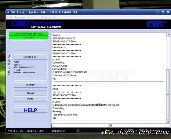
Task: Minimize the CMD Flash window
Action: tap(158, 12)
